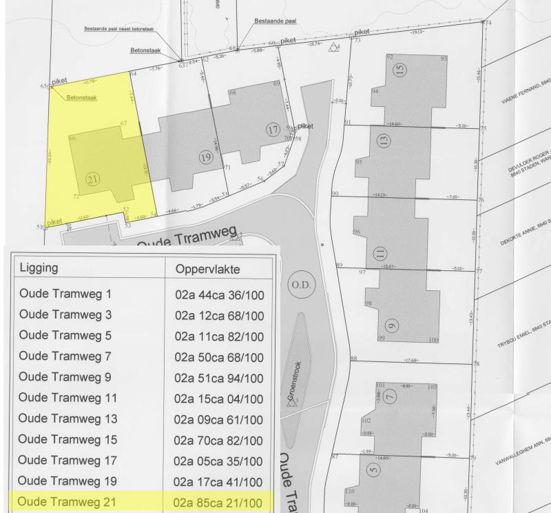Click the area value "02a 50ca 68/100"
This screenshot has width=551, height=513.
coord(219,357)
